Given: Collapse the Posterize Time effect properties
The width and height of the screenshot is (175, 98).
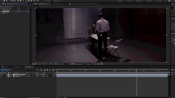Looking at the screenshot, I should (1, 8).
